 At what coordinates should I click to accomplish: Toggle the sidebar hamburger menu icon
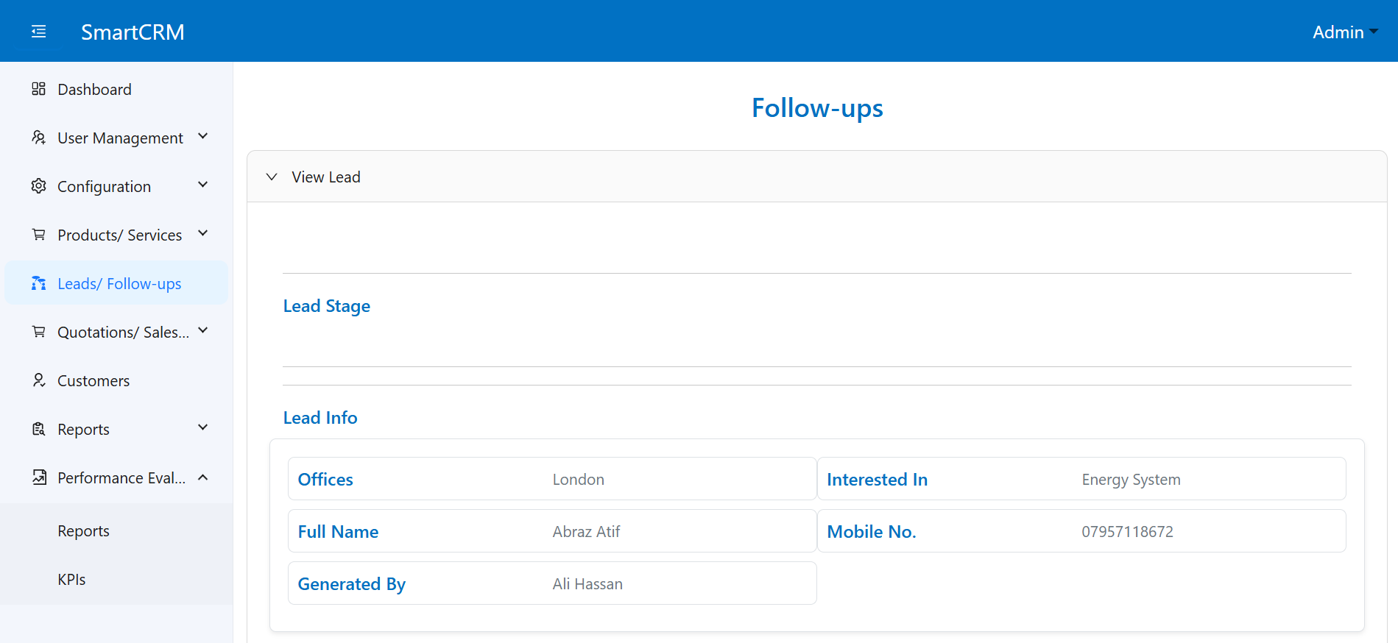pos(38,32)
